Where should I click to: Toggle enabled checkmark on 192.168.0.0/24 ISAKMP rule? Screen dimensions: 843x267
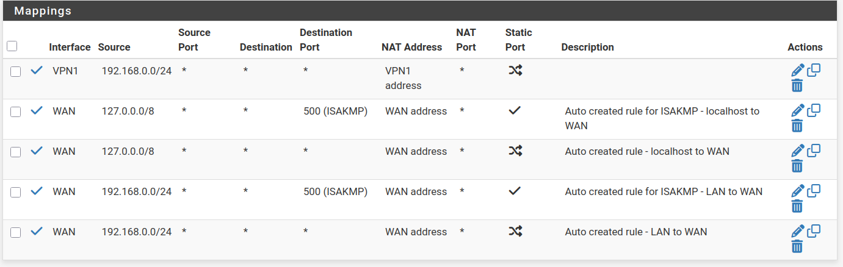(x=37, y=191)
